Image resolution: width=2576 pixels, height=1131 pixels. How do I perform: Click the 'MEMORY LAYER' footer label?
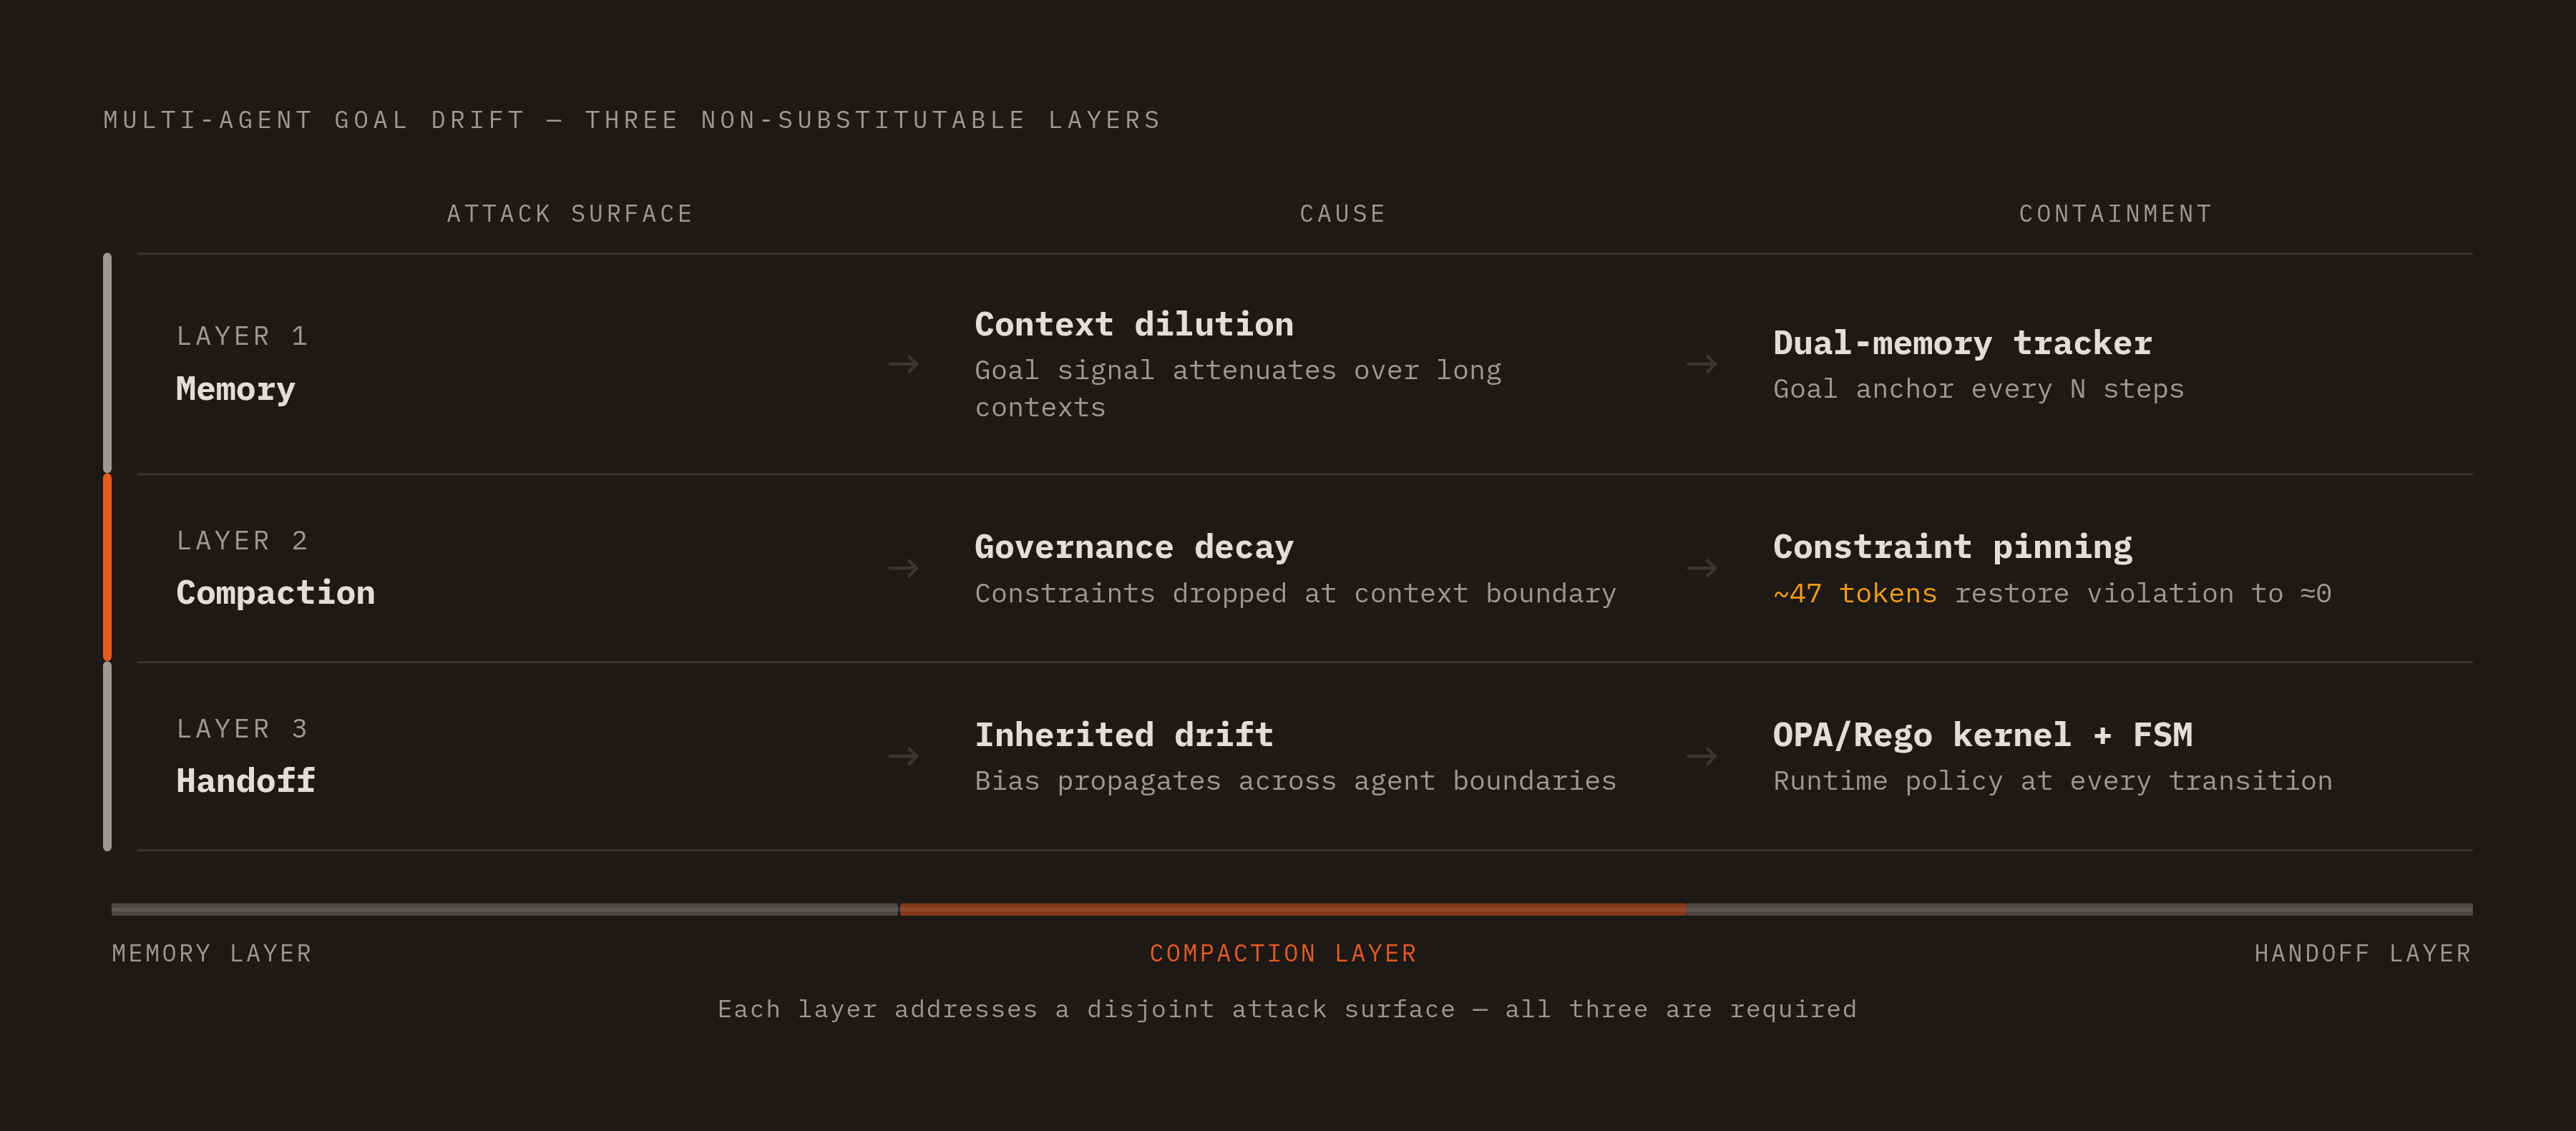pyautogui.click(x=211, y=954)
